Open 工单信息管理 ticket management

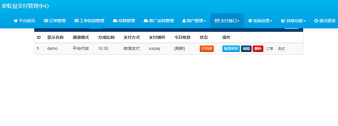pos(89,21)
